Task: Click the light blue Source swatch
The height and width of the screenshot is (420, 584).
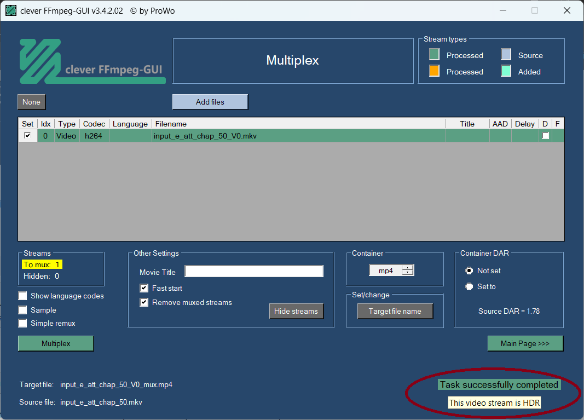Action: coord(506,54)
